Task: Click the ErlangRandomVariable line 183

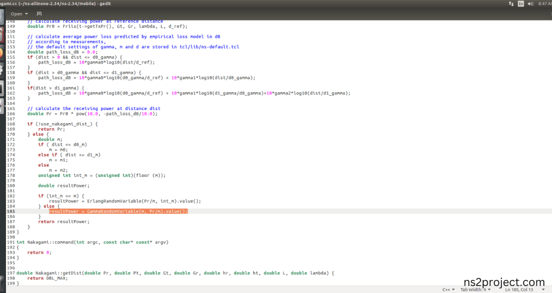Action: (125, 201)
